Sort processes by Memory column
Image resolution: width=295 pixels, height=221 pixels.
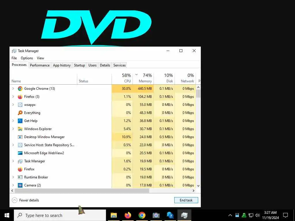(x=143, y=78)
